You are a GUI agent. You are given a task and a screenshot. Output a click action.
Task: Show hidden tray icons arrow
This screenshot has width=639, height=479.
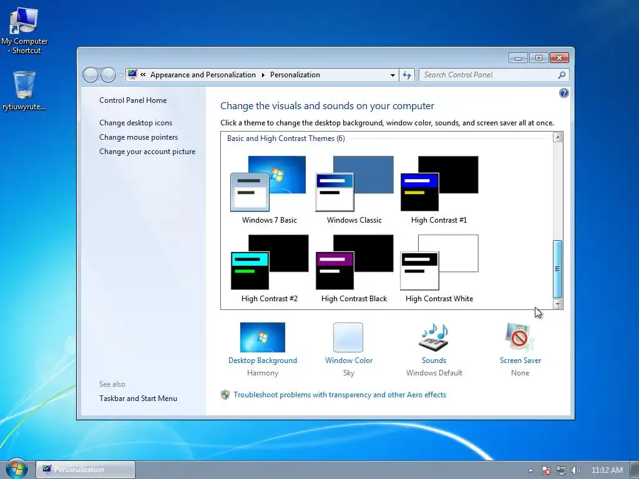tap(530, 470)
